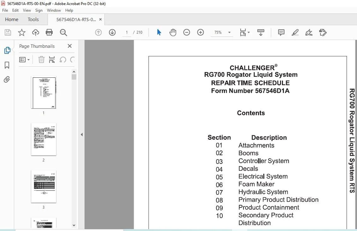Select the 567546D1A-RTS-0... document tab
Screen dimensions: 357x231
pos(76,20)
